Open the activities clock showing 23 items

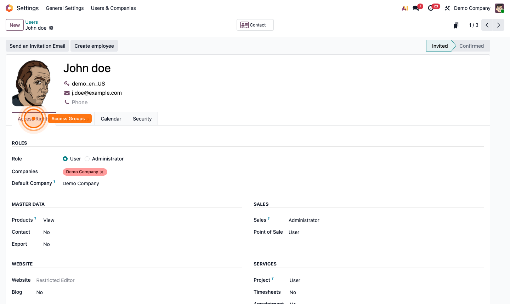[430, 8]
